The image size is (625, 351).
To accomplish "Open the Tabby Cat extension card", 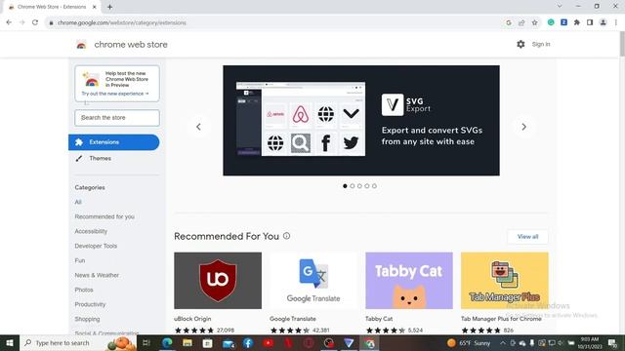I will (x=409, y=292).
